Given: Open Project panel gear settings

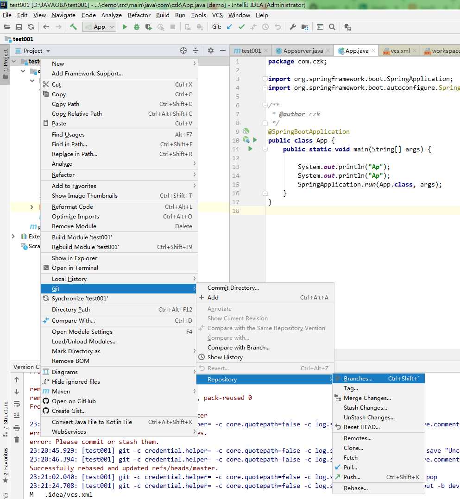Looking at the screenshot, I should [211, 50].
